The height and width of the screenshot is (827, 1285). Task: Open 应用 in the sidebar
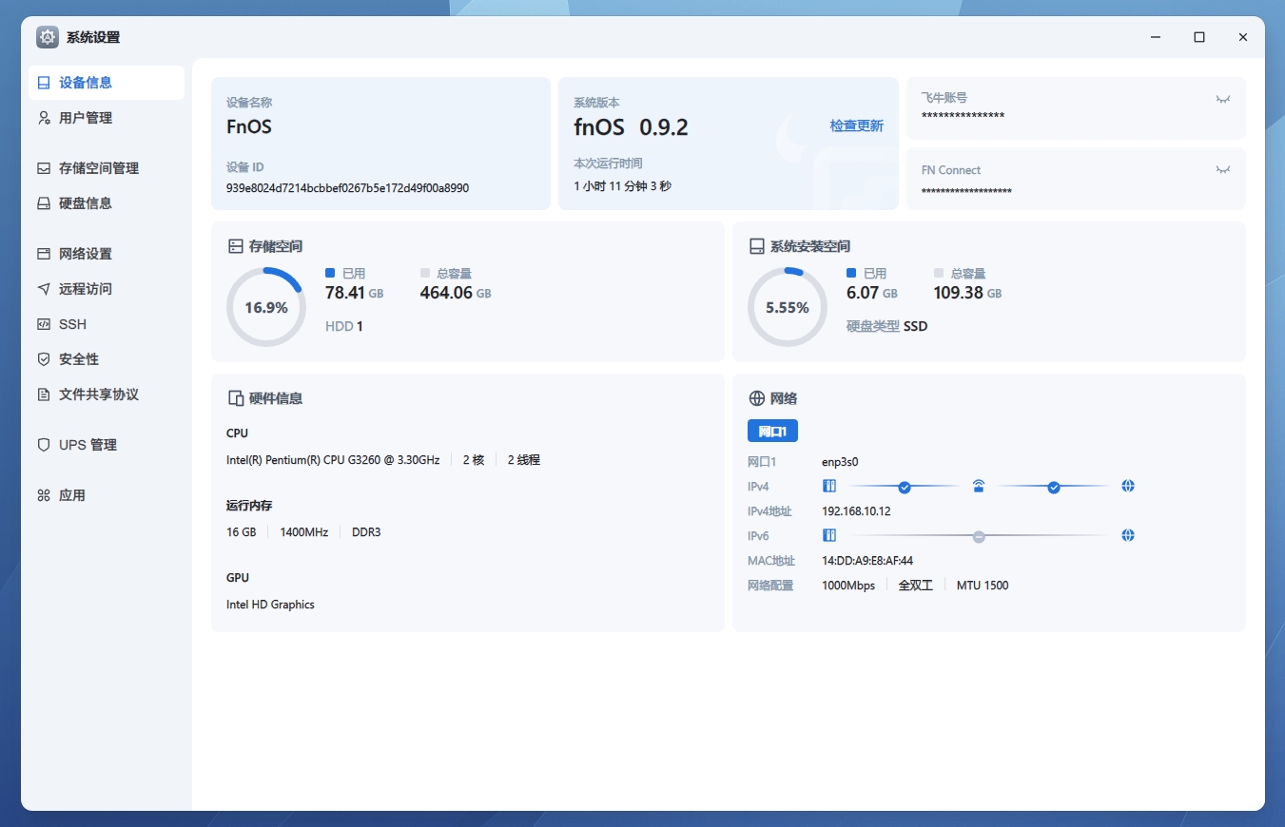pyautogui.click(x=107, y=495)
